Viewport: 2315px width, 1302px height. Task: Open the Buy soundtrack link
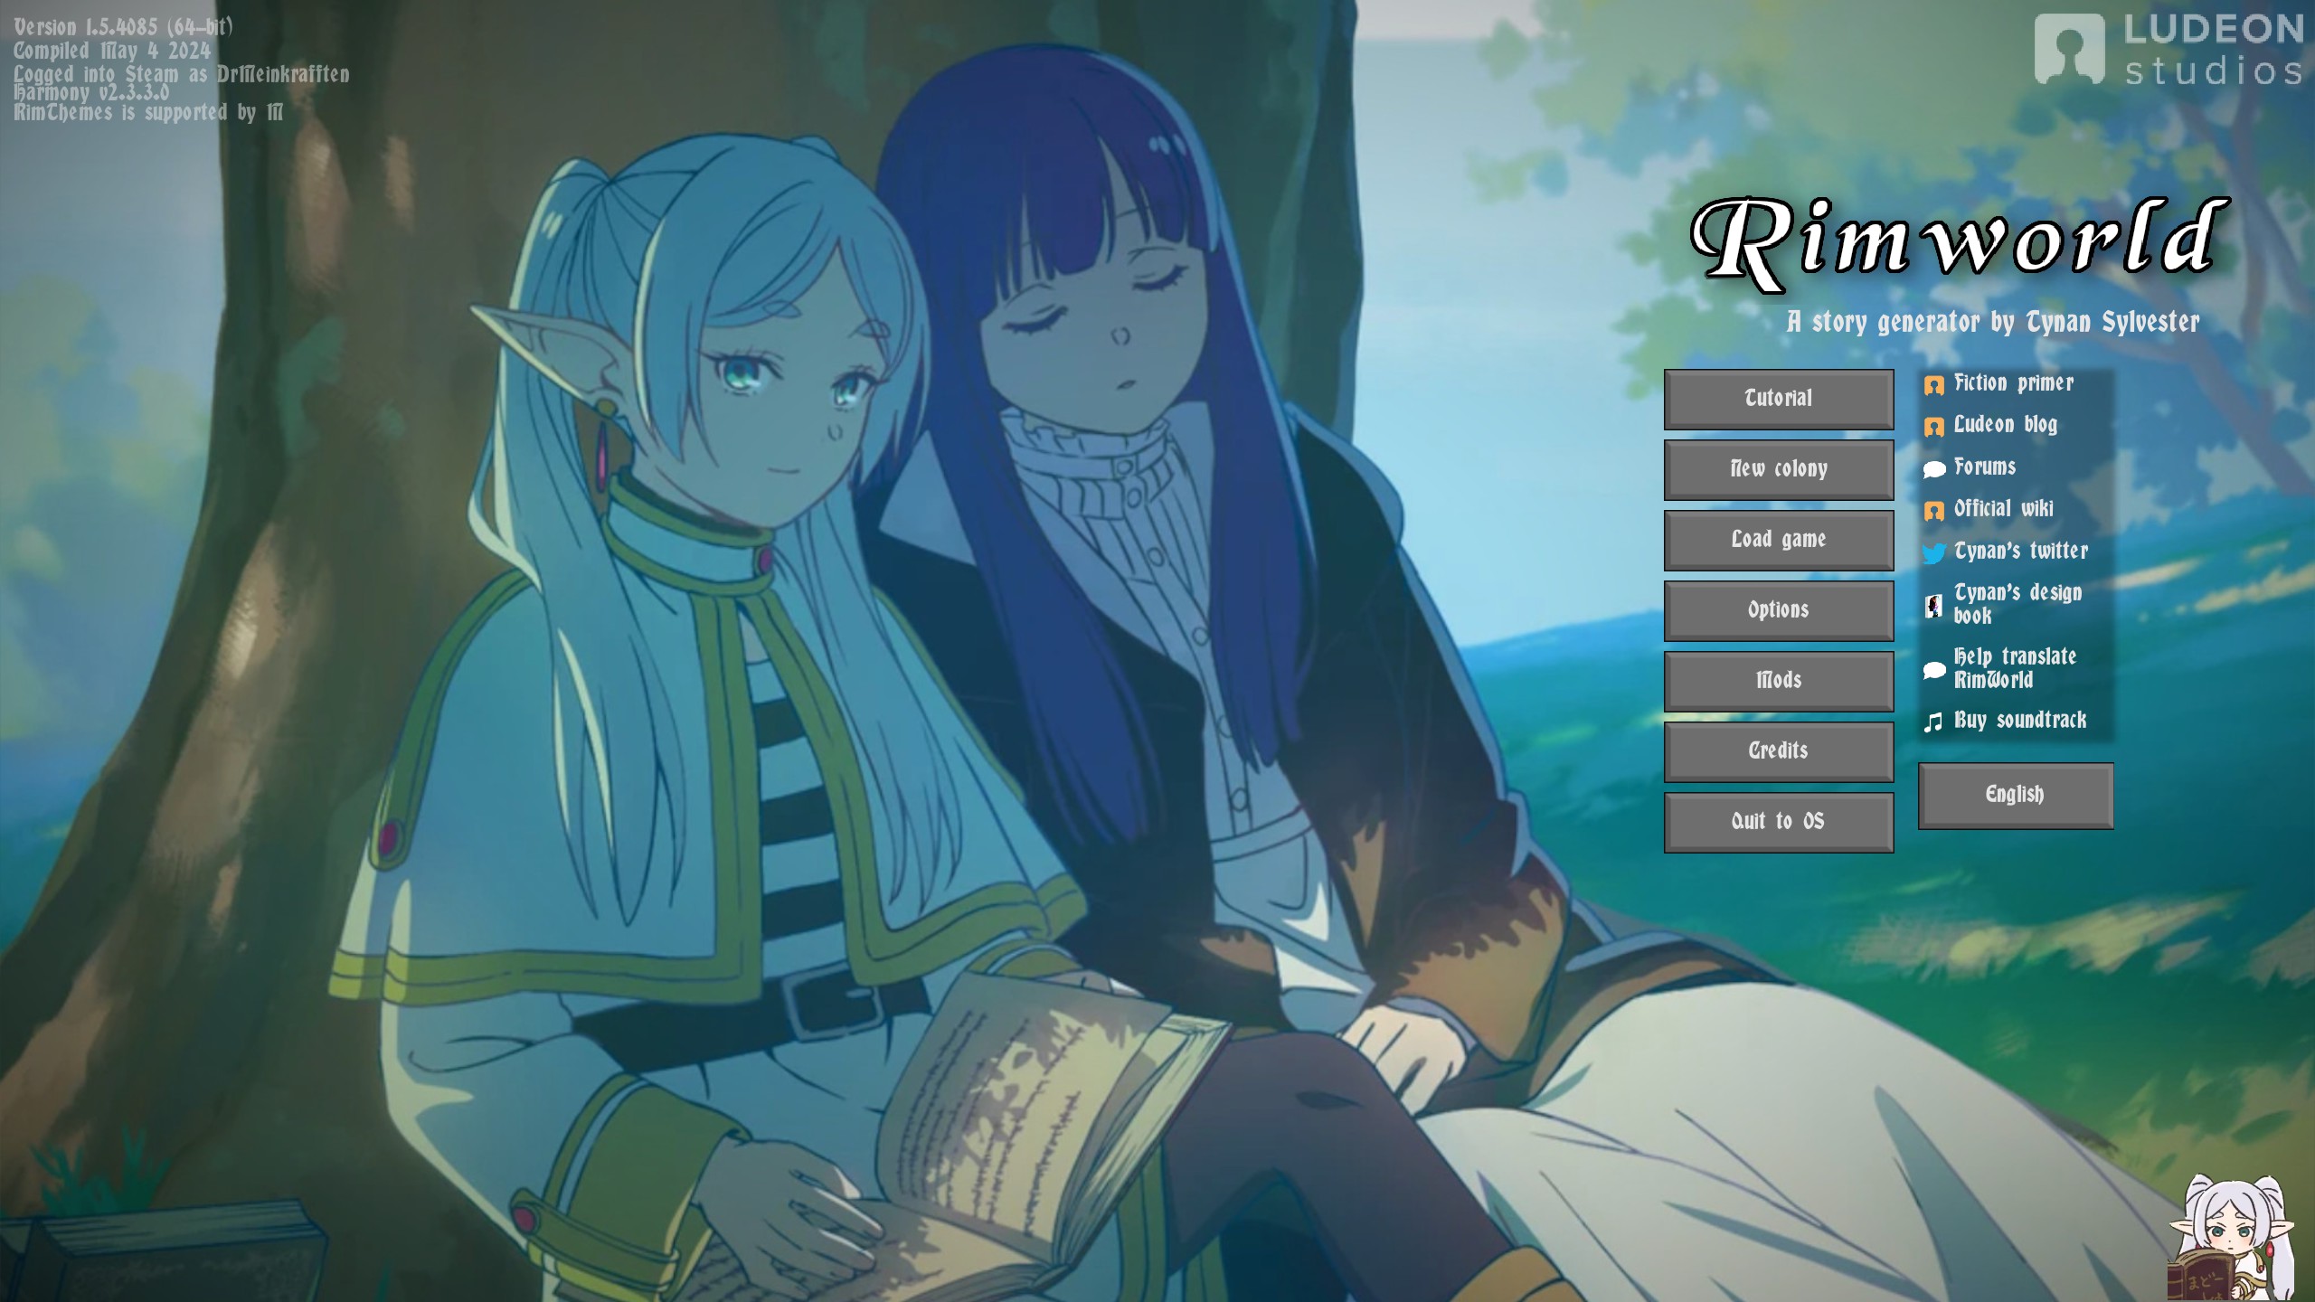click(x=2020, y=721)
